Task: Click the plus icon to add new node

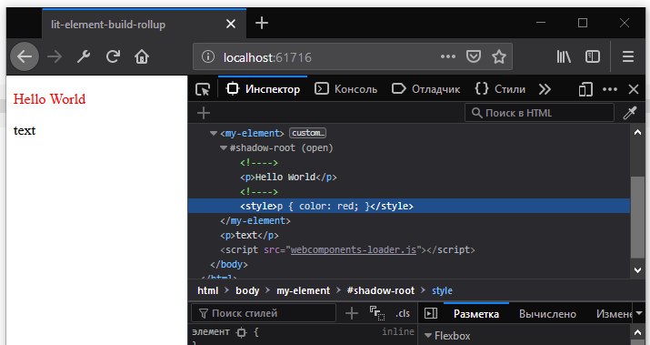Action: coord(203,113)
